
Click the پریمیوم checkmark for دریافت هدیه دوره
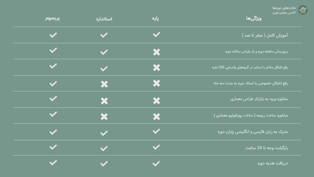pos(53,163)
